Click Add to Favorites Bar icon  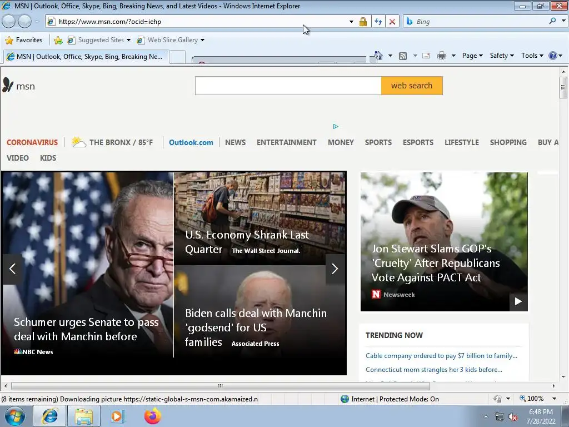coord(58,40)
